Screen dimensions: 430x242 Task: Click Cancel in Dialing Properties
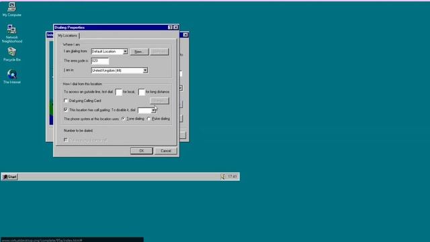coord(166,151)
